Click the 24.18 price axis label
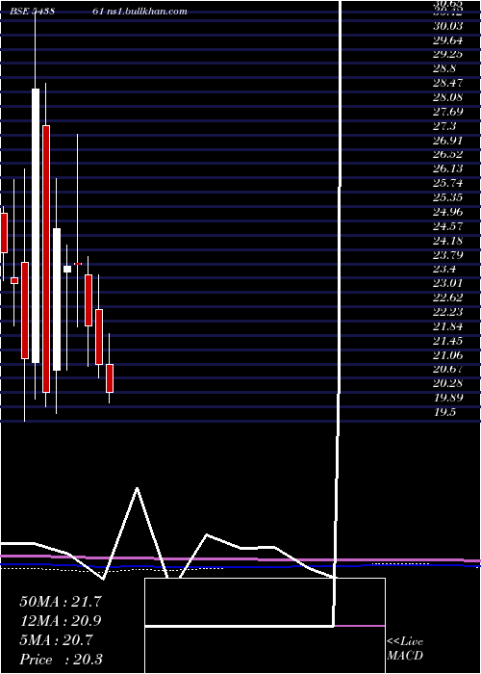Image resolution: width=481 pixels, height=674 pixels. point(448,241)
